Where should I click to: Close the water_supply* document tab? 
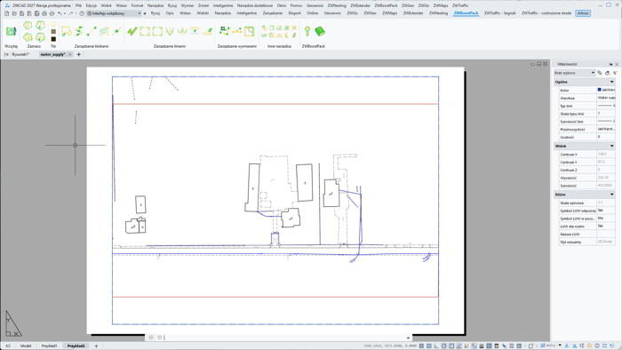click(70, 55)
